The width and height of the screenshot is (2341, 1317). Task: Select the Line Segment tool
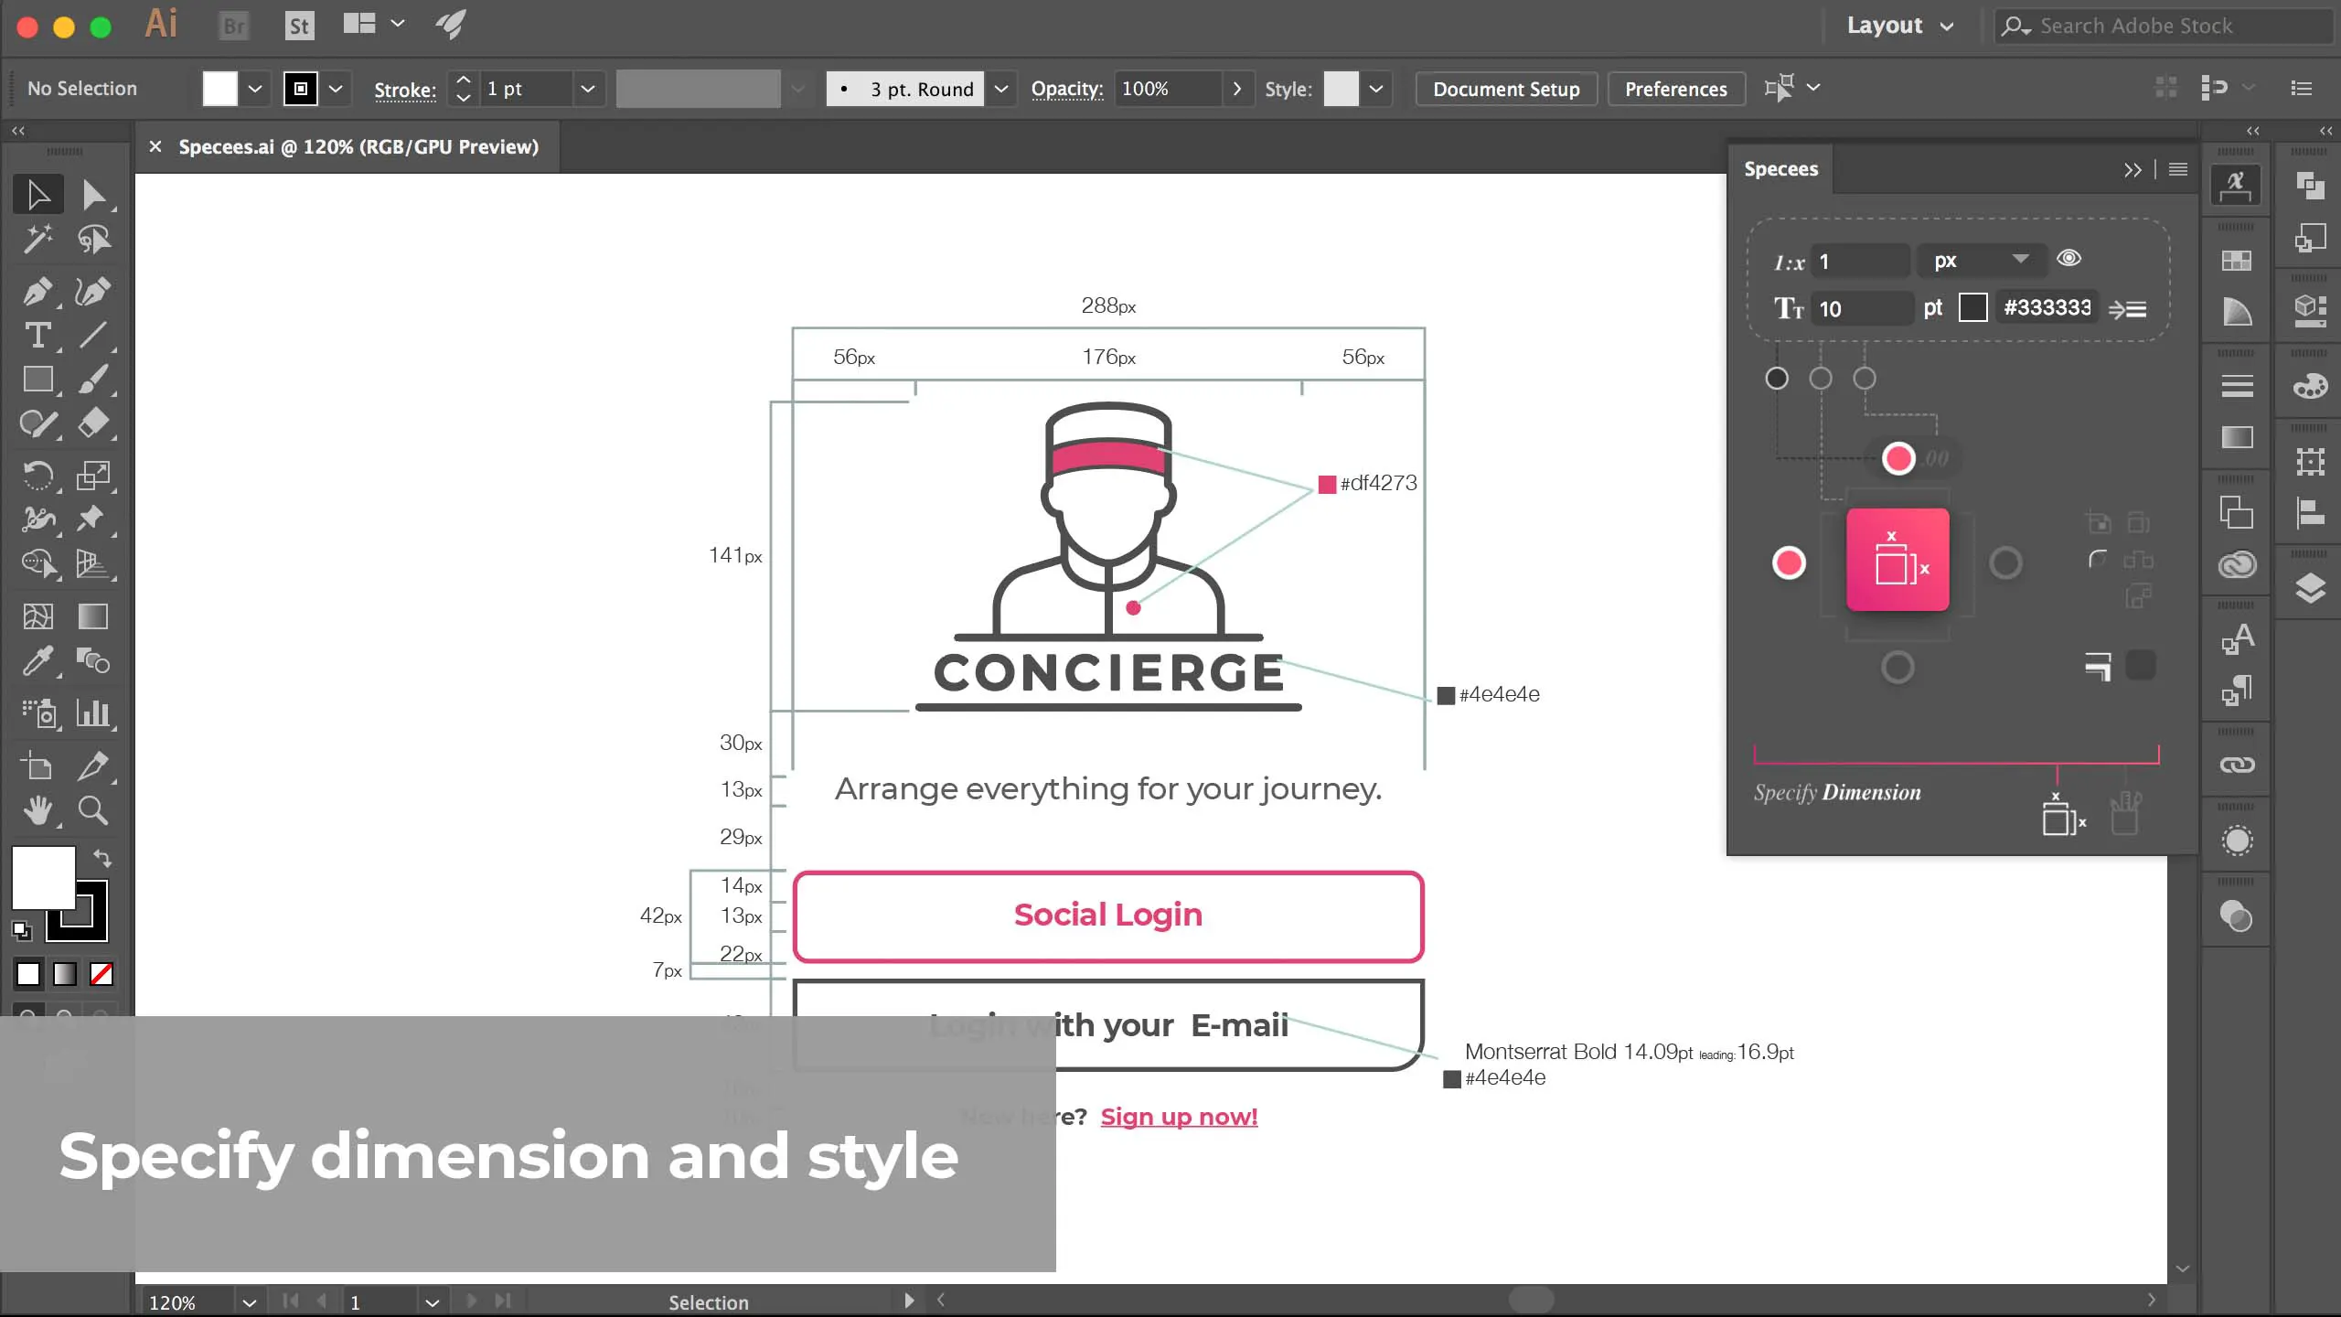coord(93,336)
